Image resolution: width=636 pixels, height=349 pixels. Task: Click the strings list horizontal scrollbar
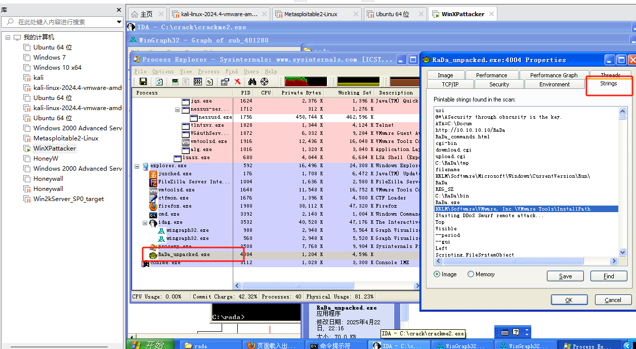[526, 261]
